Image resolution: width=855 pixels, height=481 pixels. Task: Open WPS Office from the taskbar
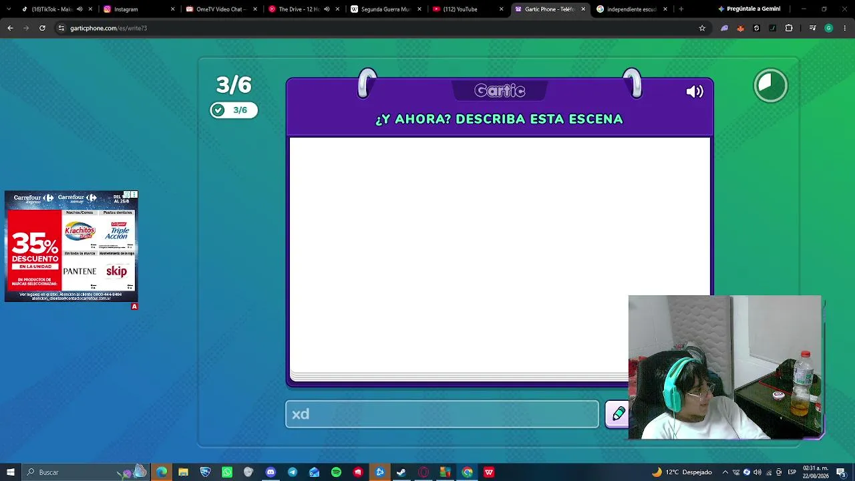489,472
